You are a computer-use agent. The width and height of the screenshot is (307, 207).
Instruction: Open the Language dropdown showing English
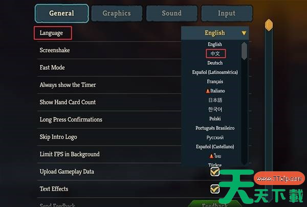(x=215, y=33)
